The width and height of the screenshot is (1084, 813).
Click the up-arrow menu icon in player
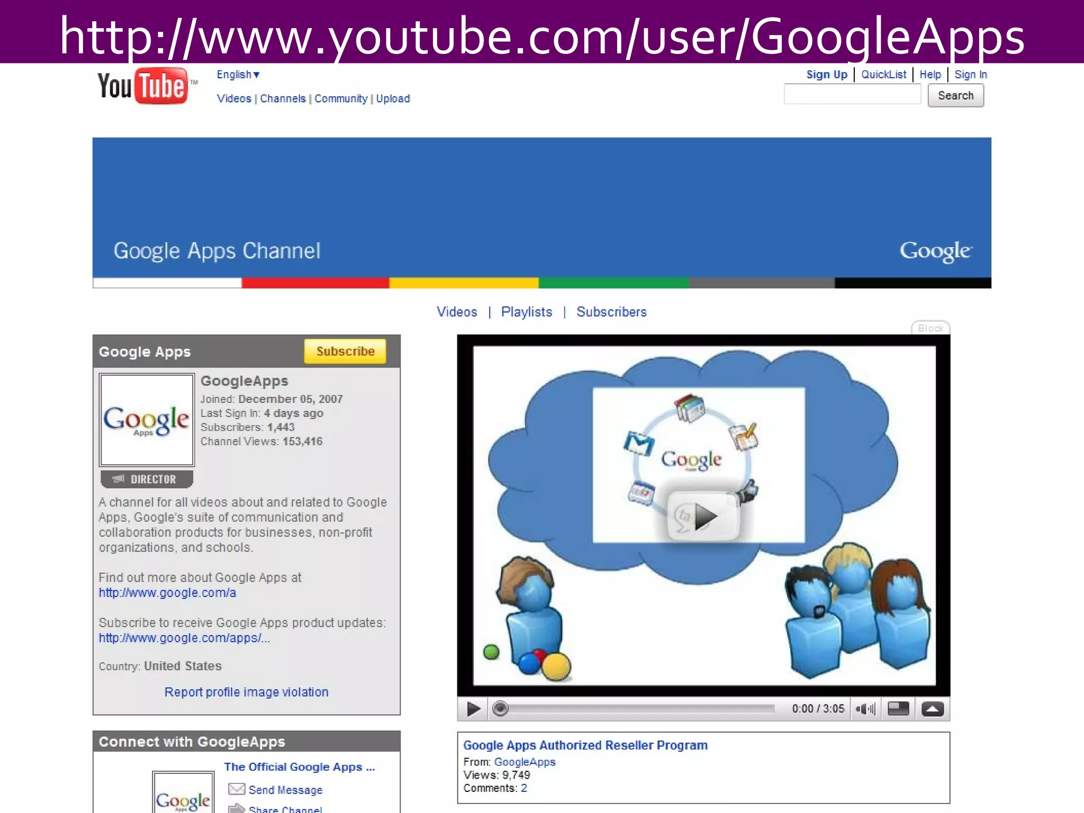(933, 709)
